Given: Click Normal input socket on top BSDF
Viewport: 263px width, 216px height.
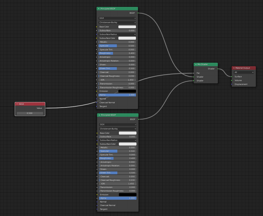Looking at the screenshot, I should (x=97, y=99).
